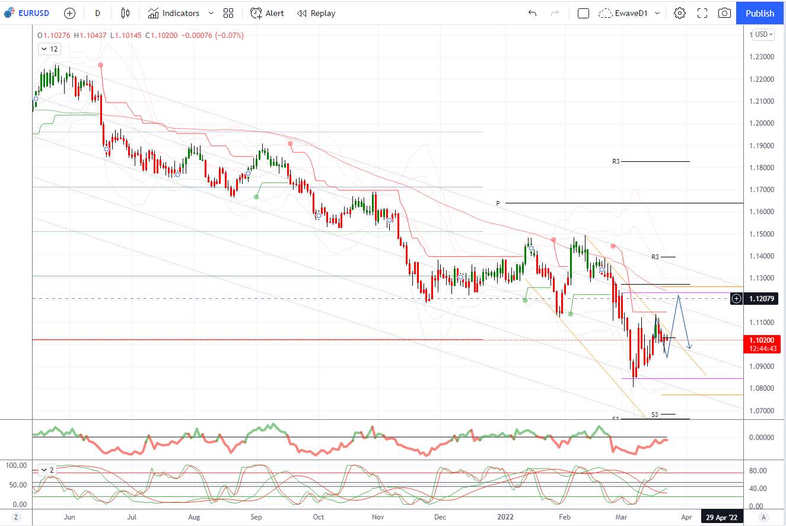
Task: Open the USD currency dropdown
Action: click(x=763, y=34)
